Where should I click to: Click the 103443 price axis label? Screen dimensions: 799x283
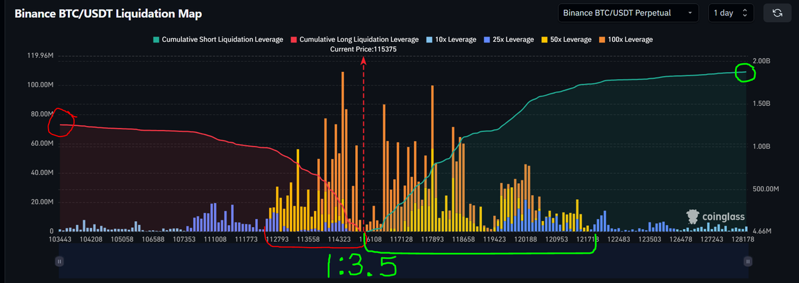59,238
